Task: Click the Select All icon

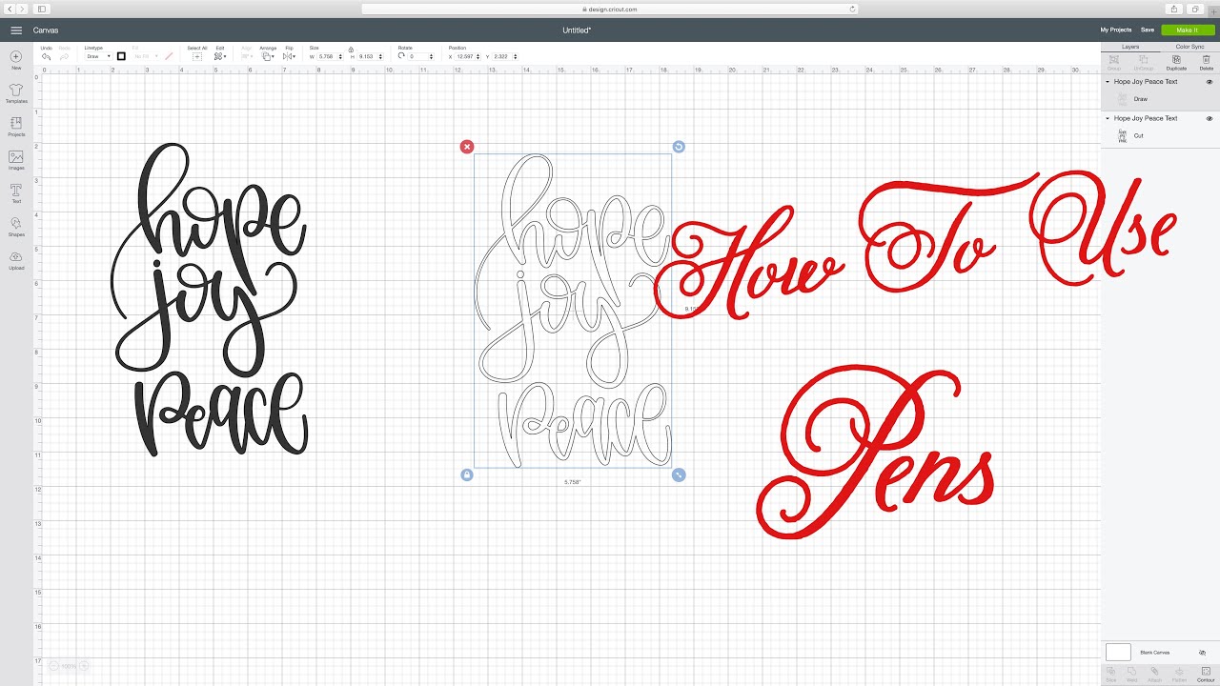Action: click(197, 56)
